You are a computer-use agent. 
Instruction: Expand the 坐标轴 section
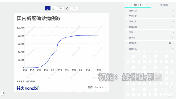pos(150,38)
